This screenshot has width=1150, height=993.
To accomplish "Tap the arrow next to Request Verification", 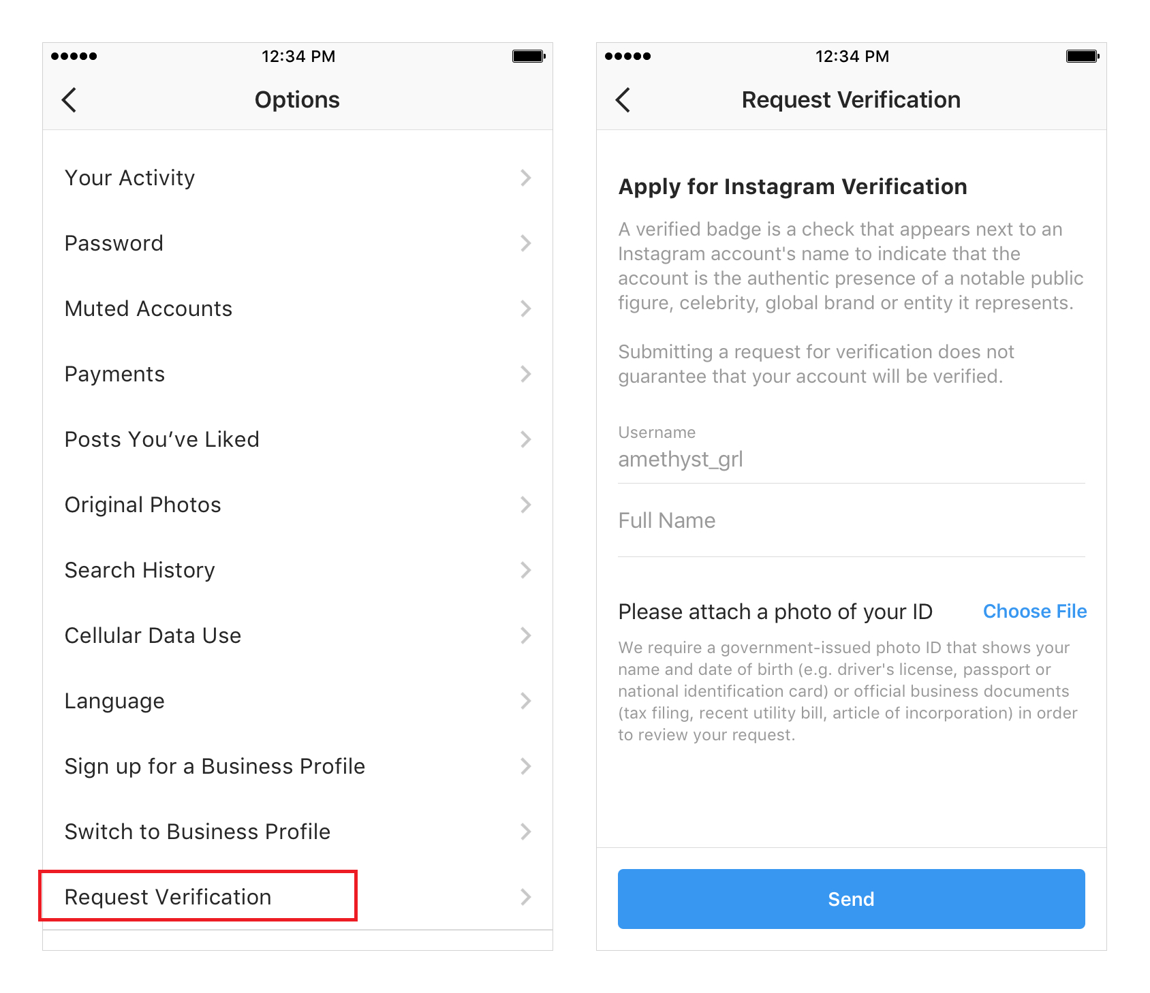I will tap(525, 897).
